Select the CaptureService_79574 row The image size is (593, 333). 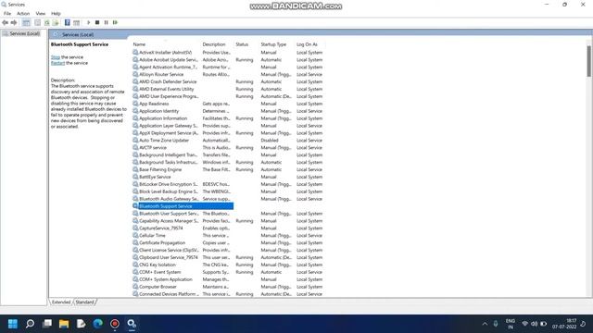[x=228, y=228]
